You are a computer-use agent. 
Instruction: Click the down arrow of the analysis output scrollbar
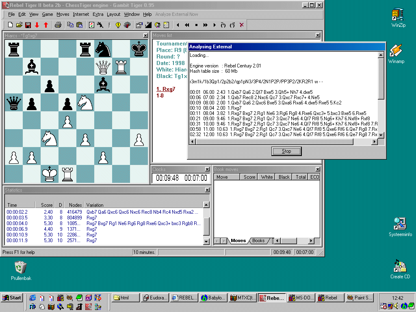pyautogui.click(x=381, y=135)
